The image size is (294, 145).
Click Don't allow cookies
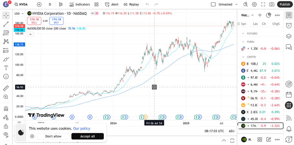pos(53,137)
